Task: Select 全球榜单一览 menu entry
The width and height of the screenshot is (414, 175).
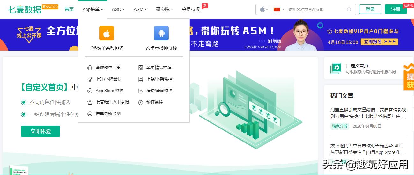Action: pos(108,68)
